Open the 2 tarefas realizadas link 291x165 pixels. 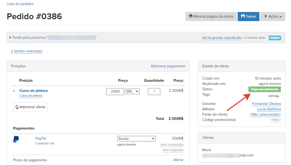pyautogui.click(x=27, y=51)
